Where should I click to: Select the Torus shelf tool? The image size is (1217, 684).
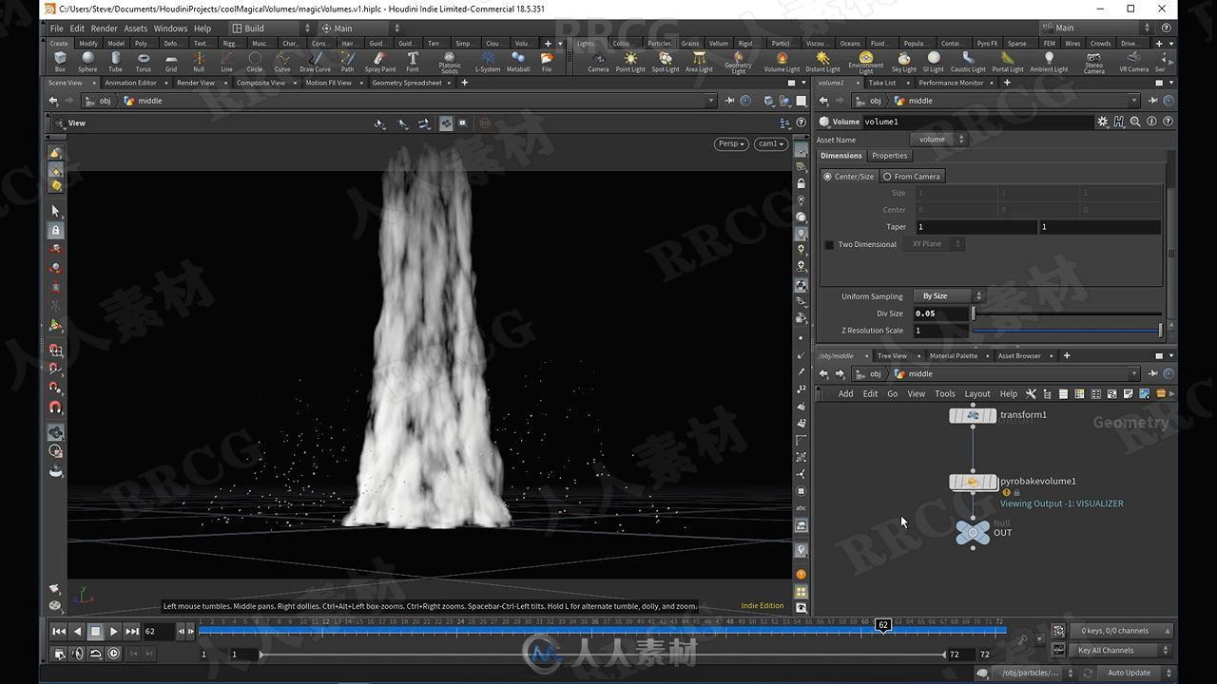coord(144,62)
